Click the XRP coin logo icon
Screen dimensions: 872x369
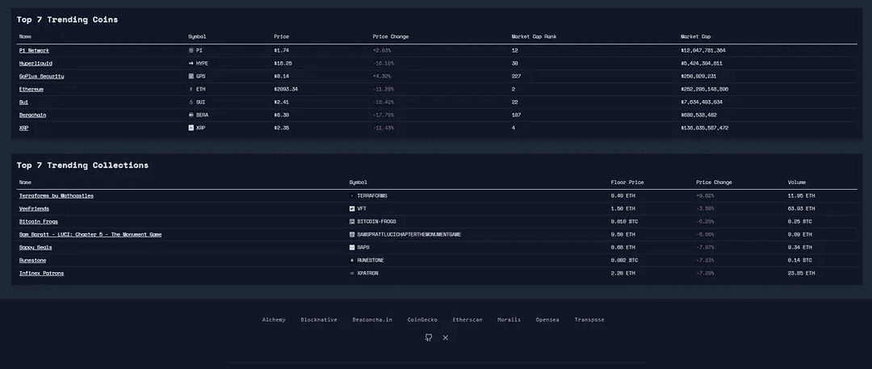[x=191, y=128]
